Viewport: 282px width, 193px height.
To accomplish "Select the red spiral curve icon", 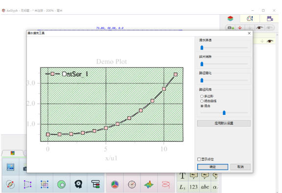I will click(x=166, y=185).
